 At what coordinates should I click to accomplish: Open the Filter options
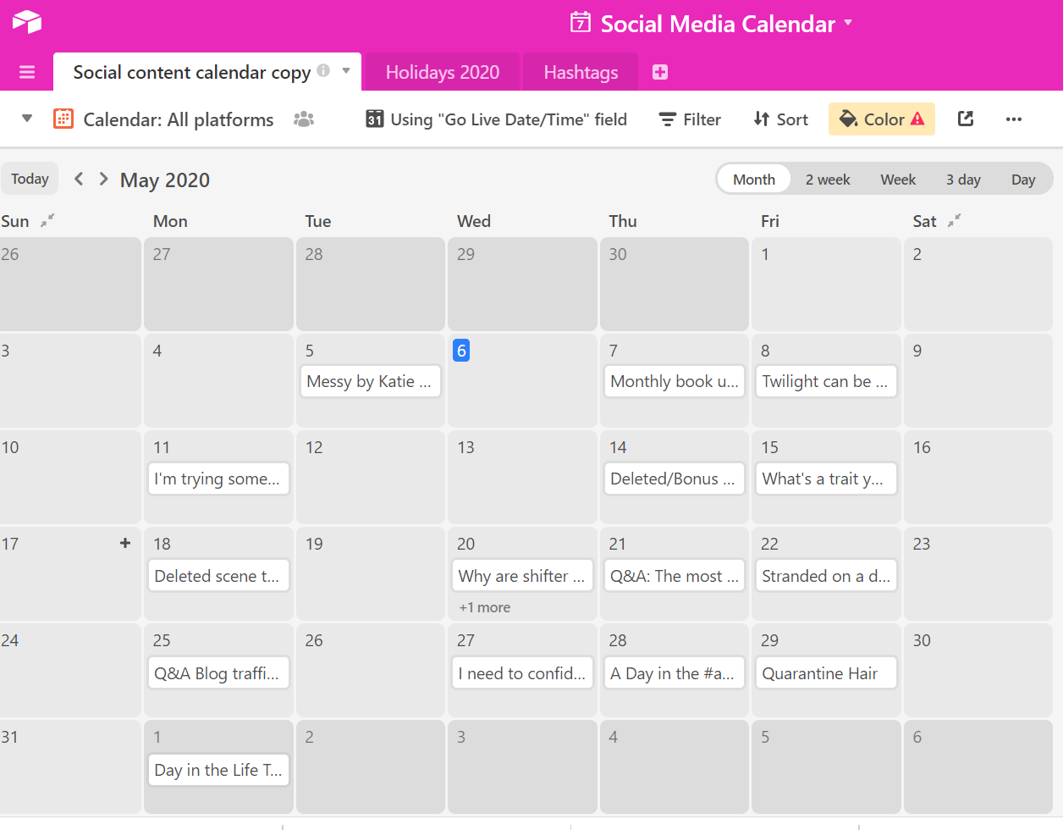690,119
